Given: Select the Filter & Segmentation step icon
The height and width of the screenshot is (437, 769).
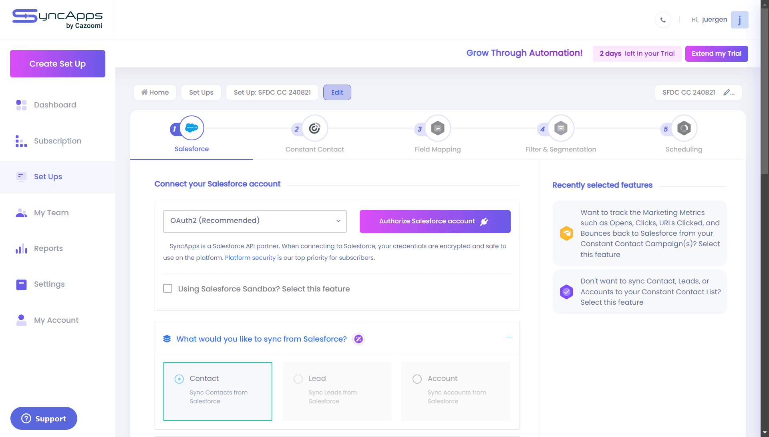Looking at the screenshot, I should coord(561,128).
